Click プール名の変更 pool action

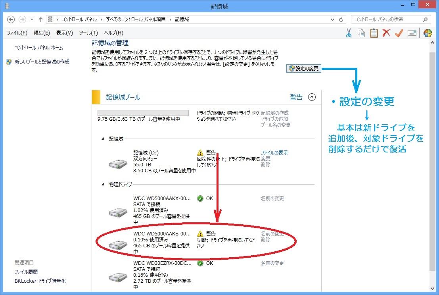click(276, 125)
